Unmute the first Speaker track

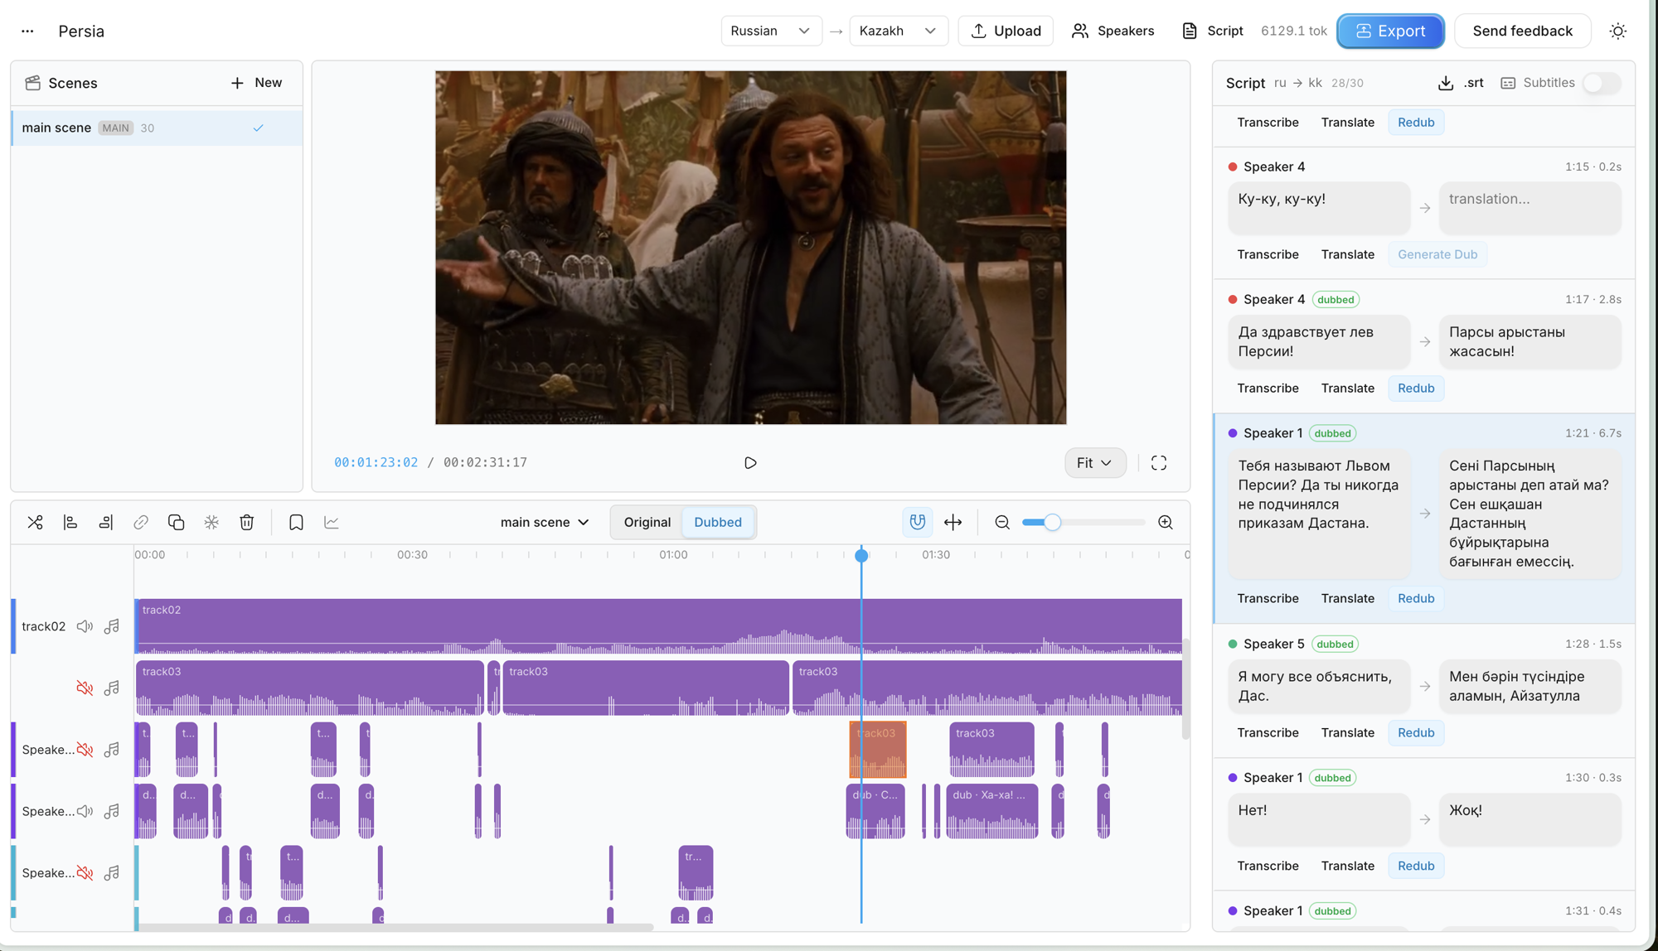pos(85,750)
